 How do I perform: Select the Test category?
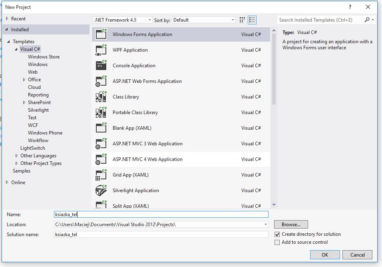click(32, 117)
